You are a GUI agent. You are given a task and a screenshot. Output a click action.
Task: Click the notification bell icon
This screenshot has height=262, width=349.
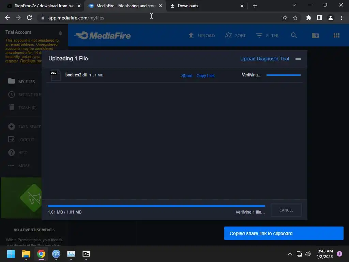60,33
